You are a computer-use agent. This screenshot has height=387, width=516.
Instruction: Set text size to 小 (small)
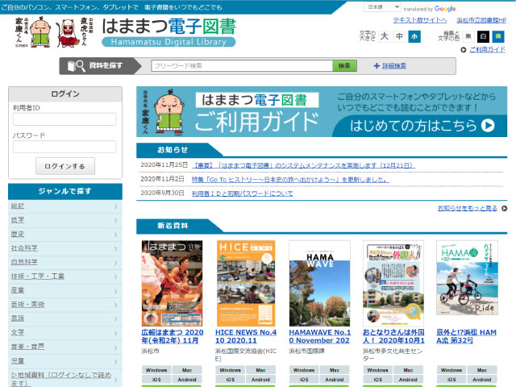tap(414, 36)
